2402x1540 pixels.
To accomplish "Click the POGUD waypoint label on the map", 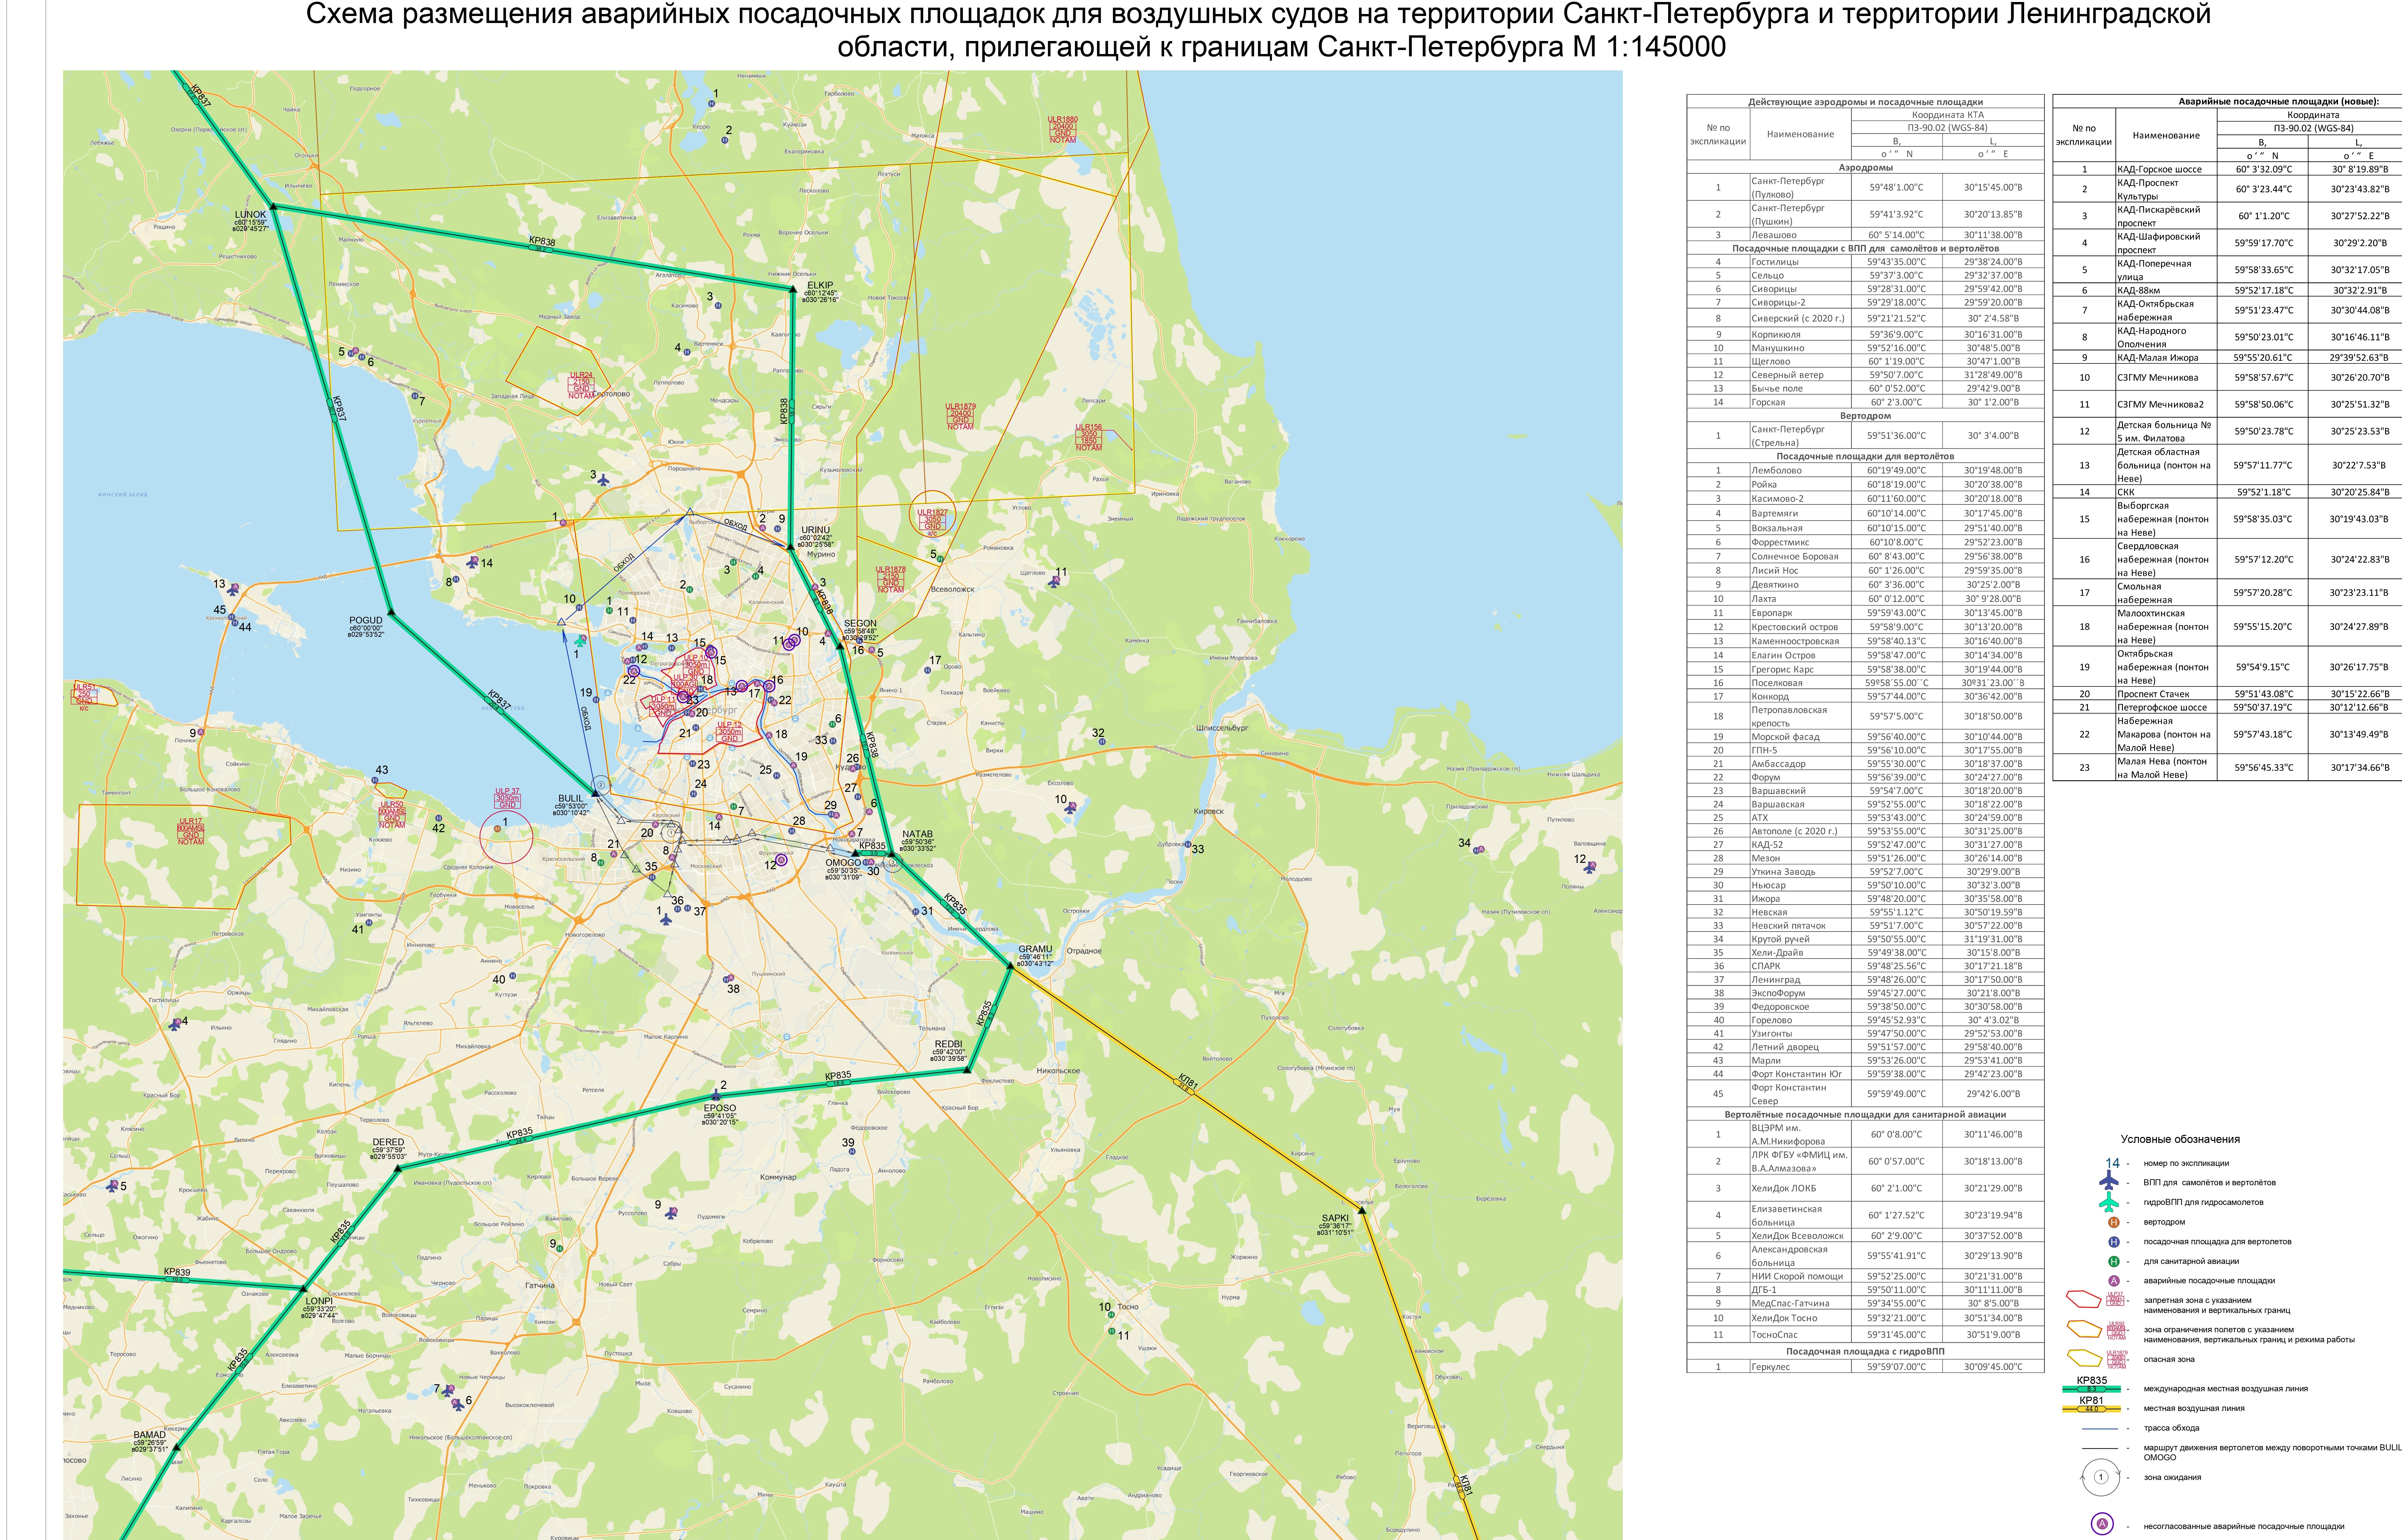I will (366, 621).
